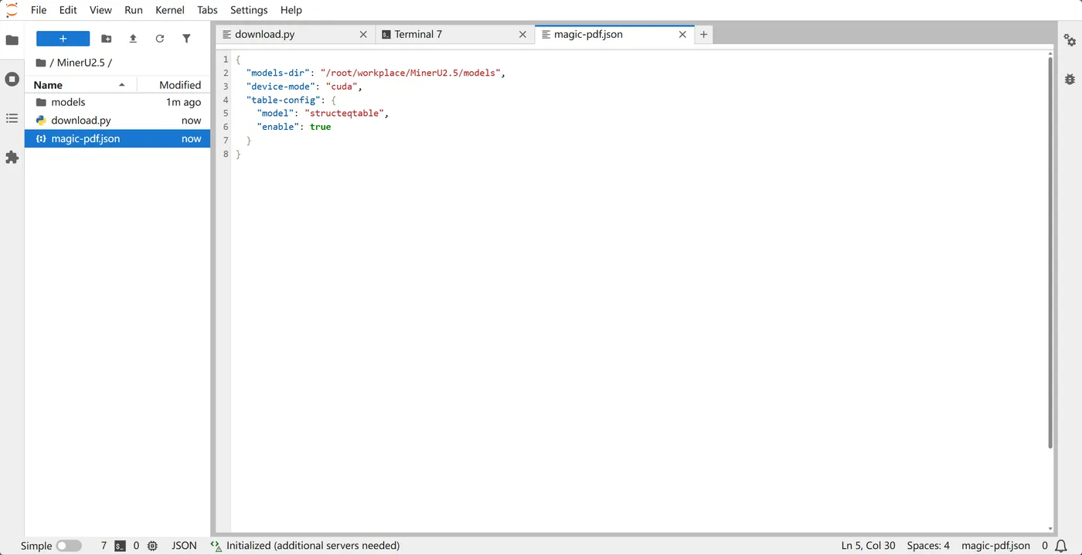Click the true value on line 6
Viewport: 1082px width, 555px height.
(320, 127)
